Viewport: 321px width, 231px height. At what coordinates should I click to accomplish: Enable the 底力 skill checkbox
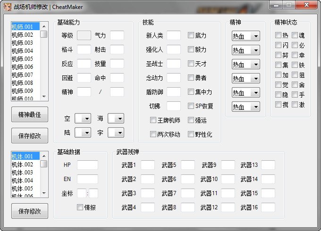coord(191,35)
